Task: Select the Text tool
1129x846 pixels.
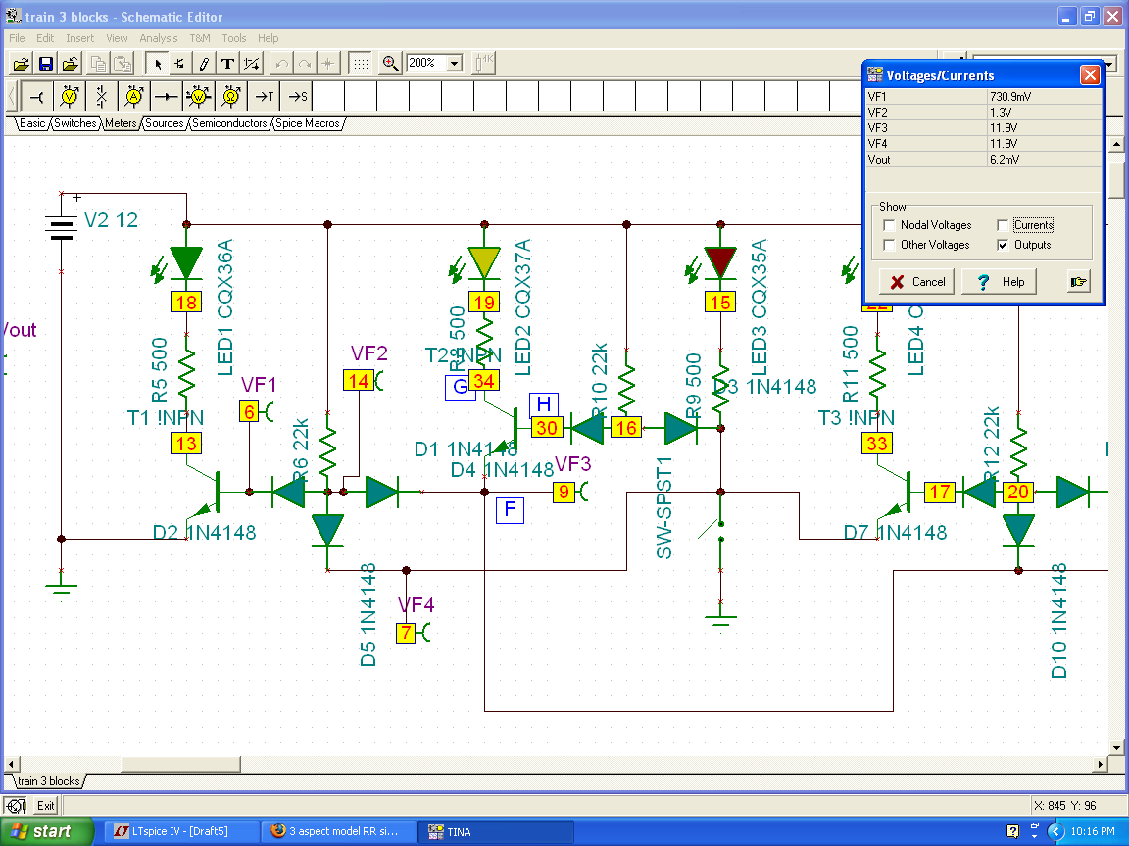Action: pos(227,64)
